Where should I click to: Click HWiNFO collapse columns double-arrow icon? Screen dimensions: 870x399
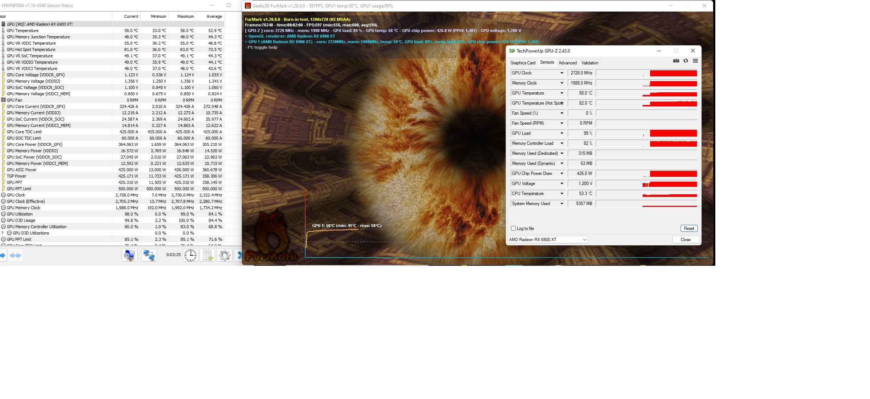(15, 255)
